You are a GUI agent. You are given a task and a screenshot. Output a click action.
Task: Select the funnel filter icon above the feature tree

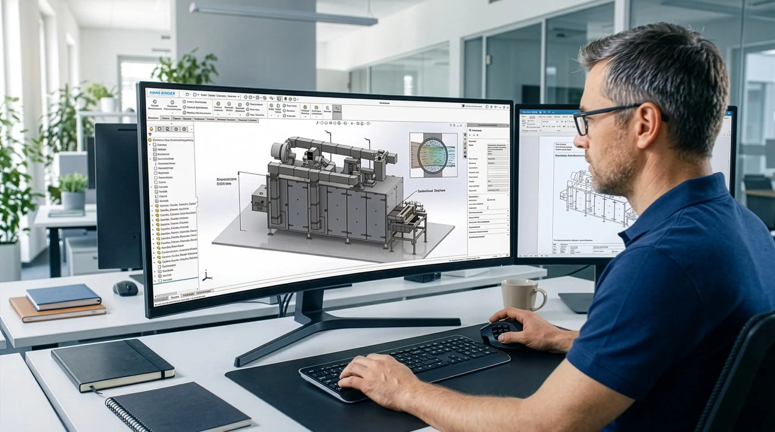pyautogui.click(x=150, y=134)
